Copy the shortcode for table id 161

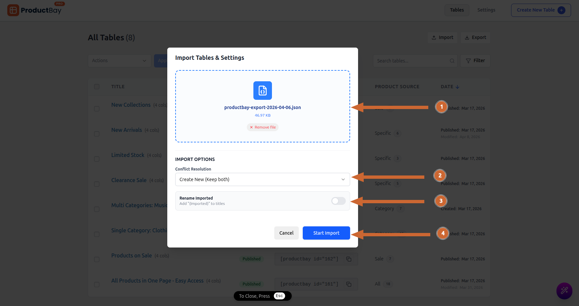[x=349, y=284]
